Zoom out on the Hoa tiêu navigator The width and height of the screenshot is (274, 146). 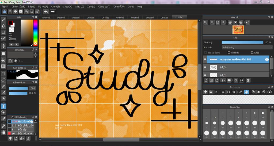(x=223, y=22)
